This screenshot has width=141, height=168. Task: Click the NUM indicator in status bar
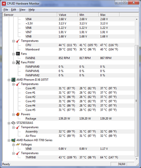(x=122, y=164)
